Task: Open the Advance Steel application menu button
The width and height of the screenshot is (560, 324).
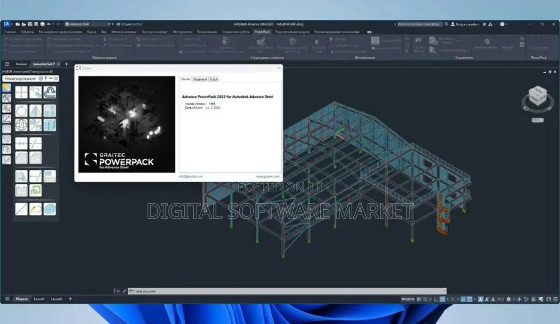Action: pyautogui.click(x=7, y=24)
